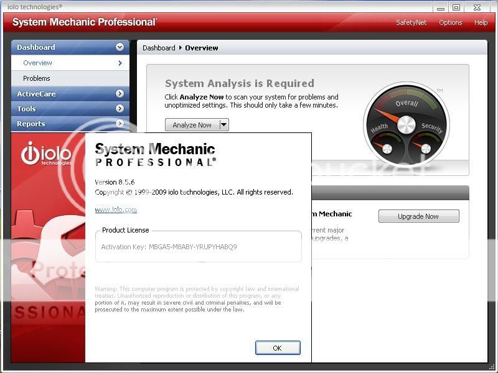The height and width of the screenshot is (373, 498).
Task: Click the Upgrade Now button
Action: tap(418, 216)
